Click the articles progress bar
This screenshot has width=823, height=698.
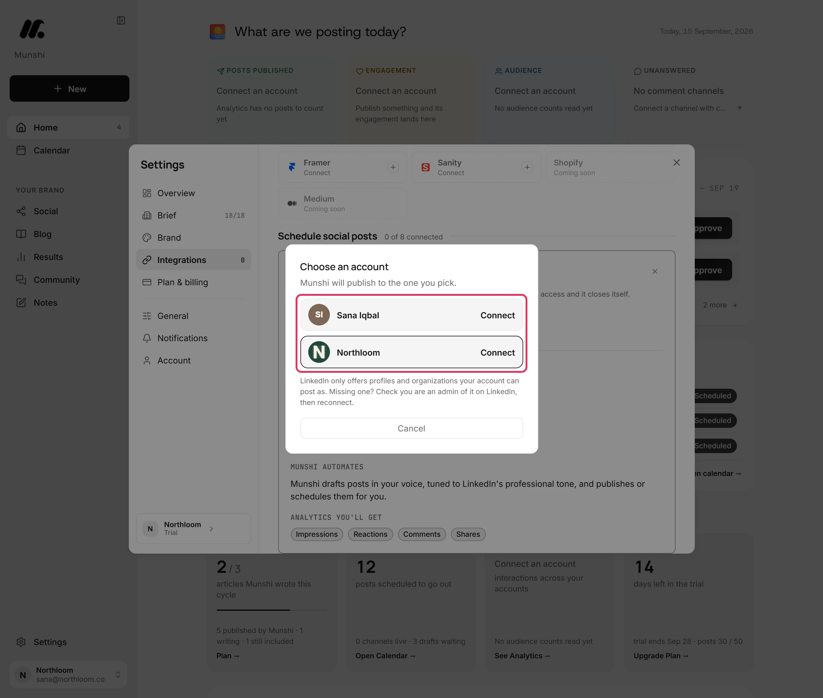pos(272,610)
